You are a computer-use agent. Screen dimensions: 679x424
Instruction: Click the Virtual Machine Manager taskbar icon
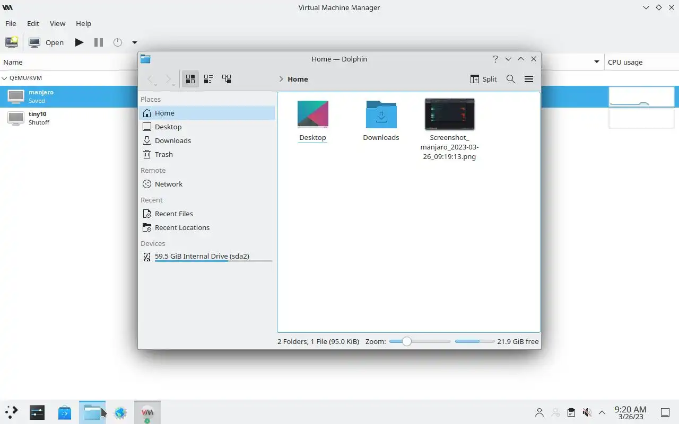[x=147, y=412]
